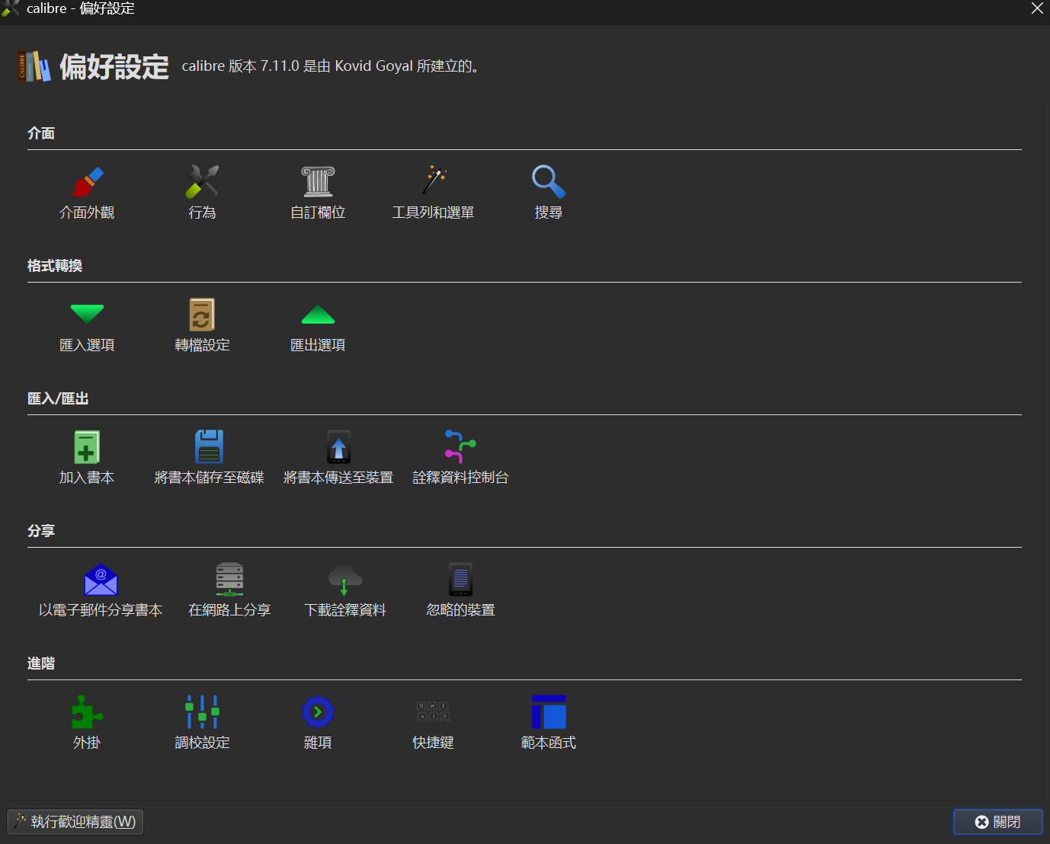The width and height of the screenshot is (1050, 844).
Task: Open 以電子郵件分享書本 envelope icon
Action: pos(101,579)
